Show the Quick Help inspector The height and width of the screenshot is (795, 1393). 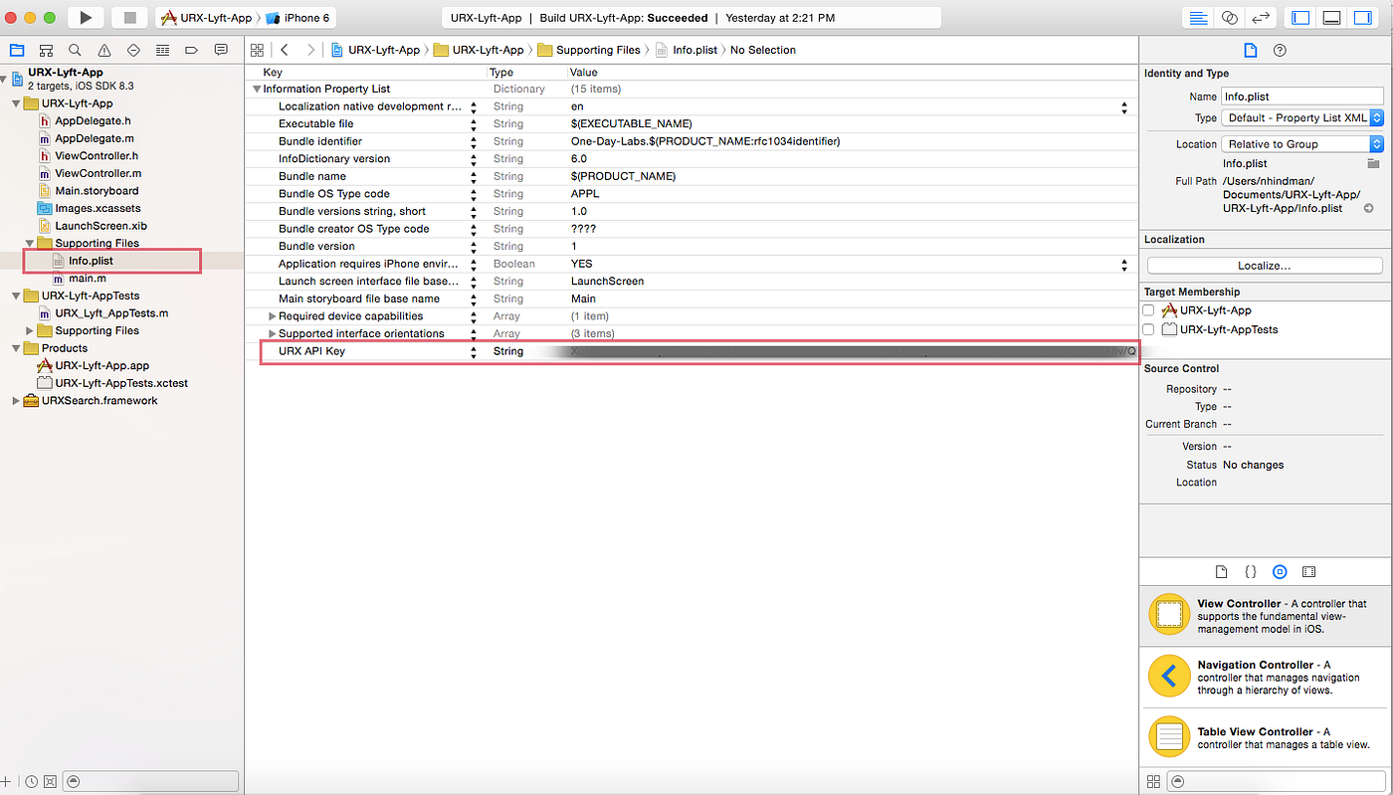pyautogui.click(x=1280, y=50)
